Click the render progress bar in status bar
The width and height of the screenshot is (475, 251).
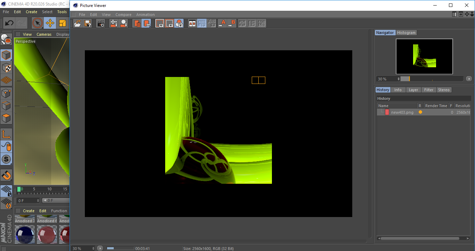120,248
